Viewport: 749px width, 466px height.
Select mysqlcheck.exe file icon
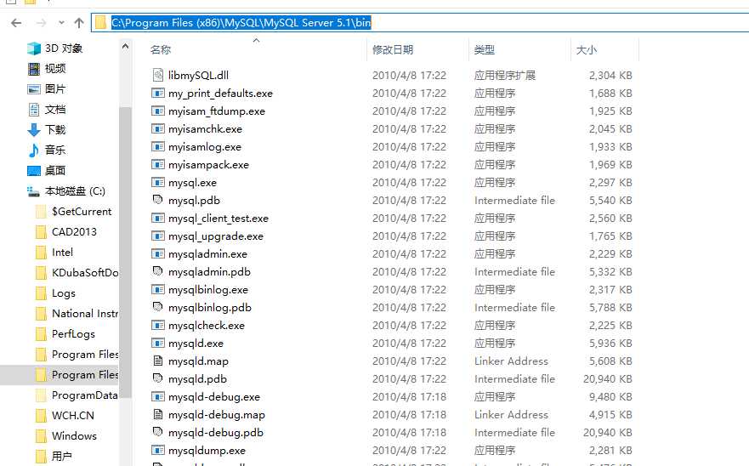(157, 325)
